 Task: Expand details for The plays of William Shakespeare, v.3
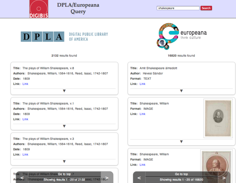click(64, 161)
